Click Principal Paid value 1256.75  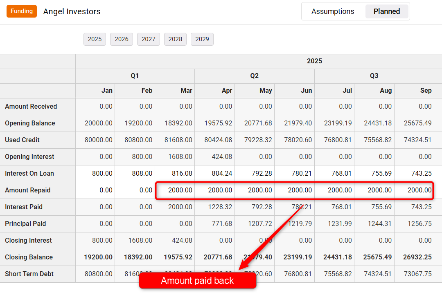(420, 224)
